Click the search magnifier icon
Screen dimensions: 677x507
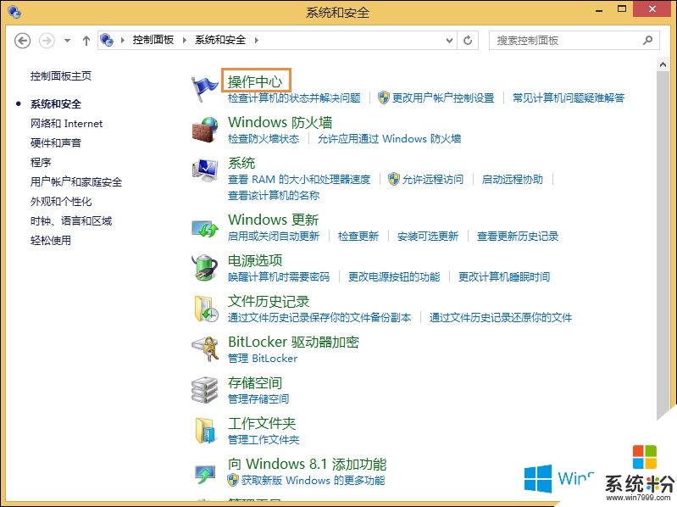tap(647, 41)
